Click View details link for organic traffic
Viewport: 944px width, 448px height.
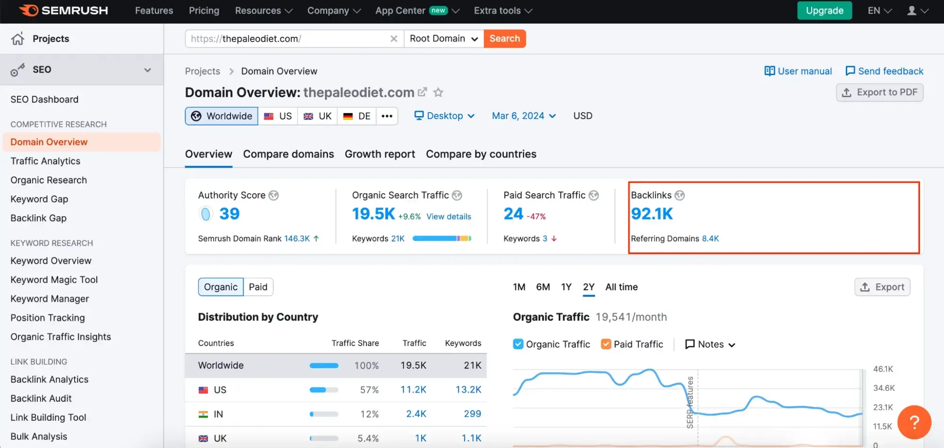[x=449, y=217]
